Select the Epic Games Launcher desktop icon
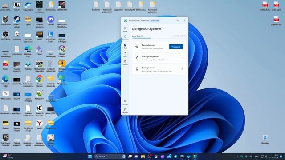This screenshot has width=285, height=160. click(x=6, y=140)
